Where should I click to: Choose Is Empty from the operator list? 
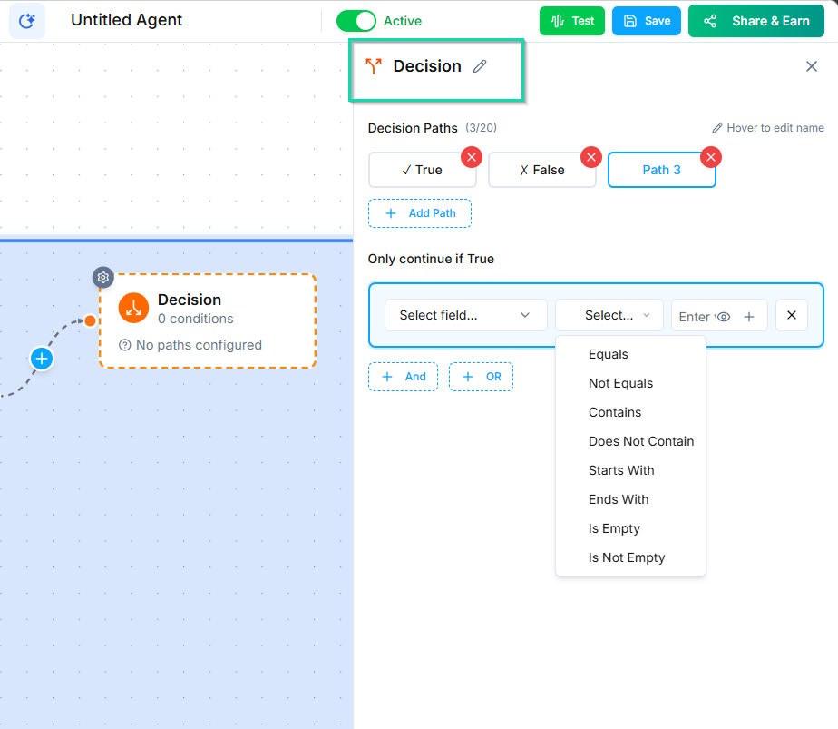pos(614,528)
